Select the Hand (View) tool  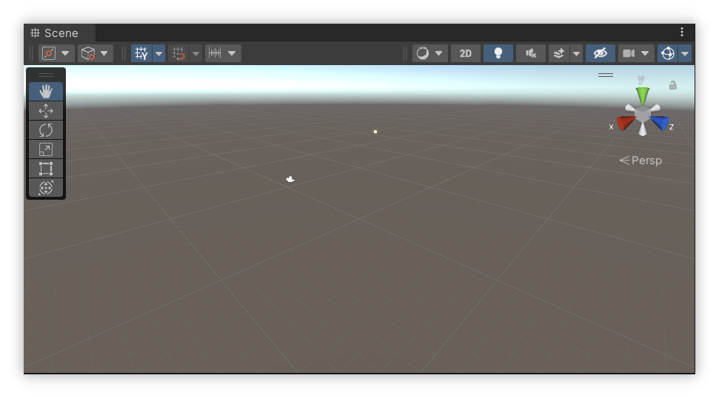45,92
